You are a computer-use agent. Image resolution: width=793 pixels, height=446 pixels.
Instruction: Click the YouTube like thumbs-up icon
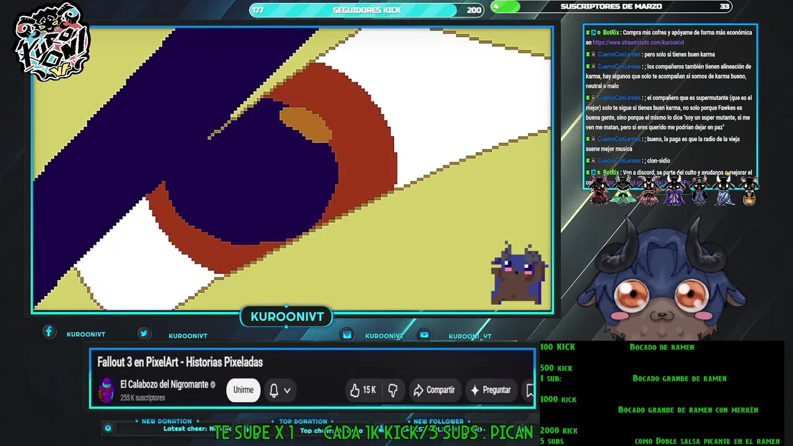(x=355, y=390)
